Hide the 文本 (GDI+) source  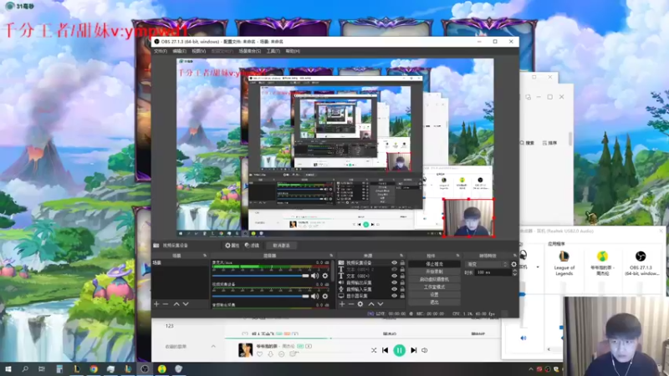click(x=394, y=276)
